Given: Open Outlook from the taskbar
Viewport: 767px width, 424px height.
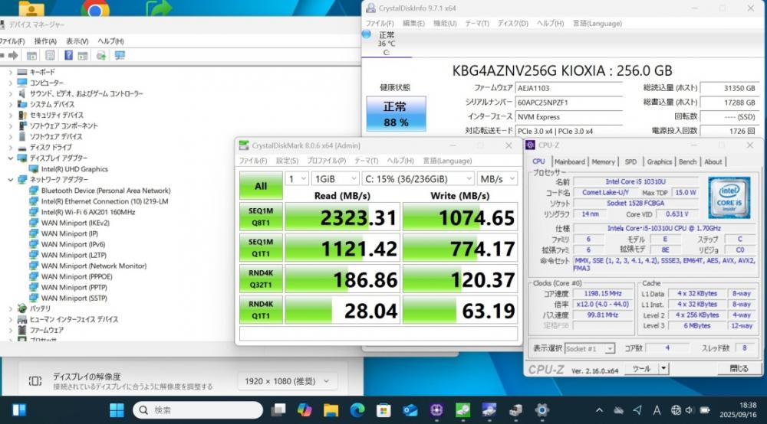Looking at the screenshot, I should coord(410,410).
